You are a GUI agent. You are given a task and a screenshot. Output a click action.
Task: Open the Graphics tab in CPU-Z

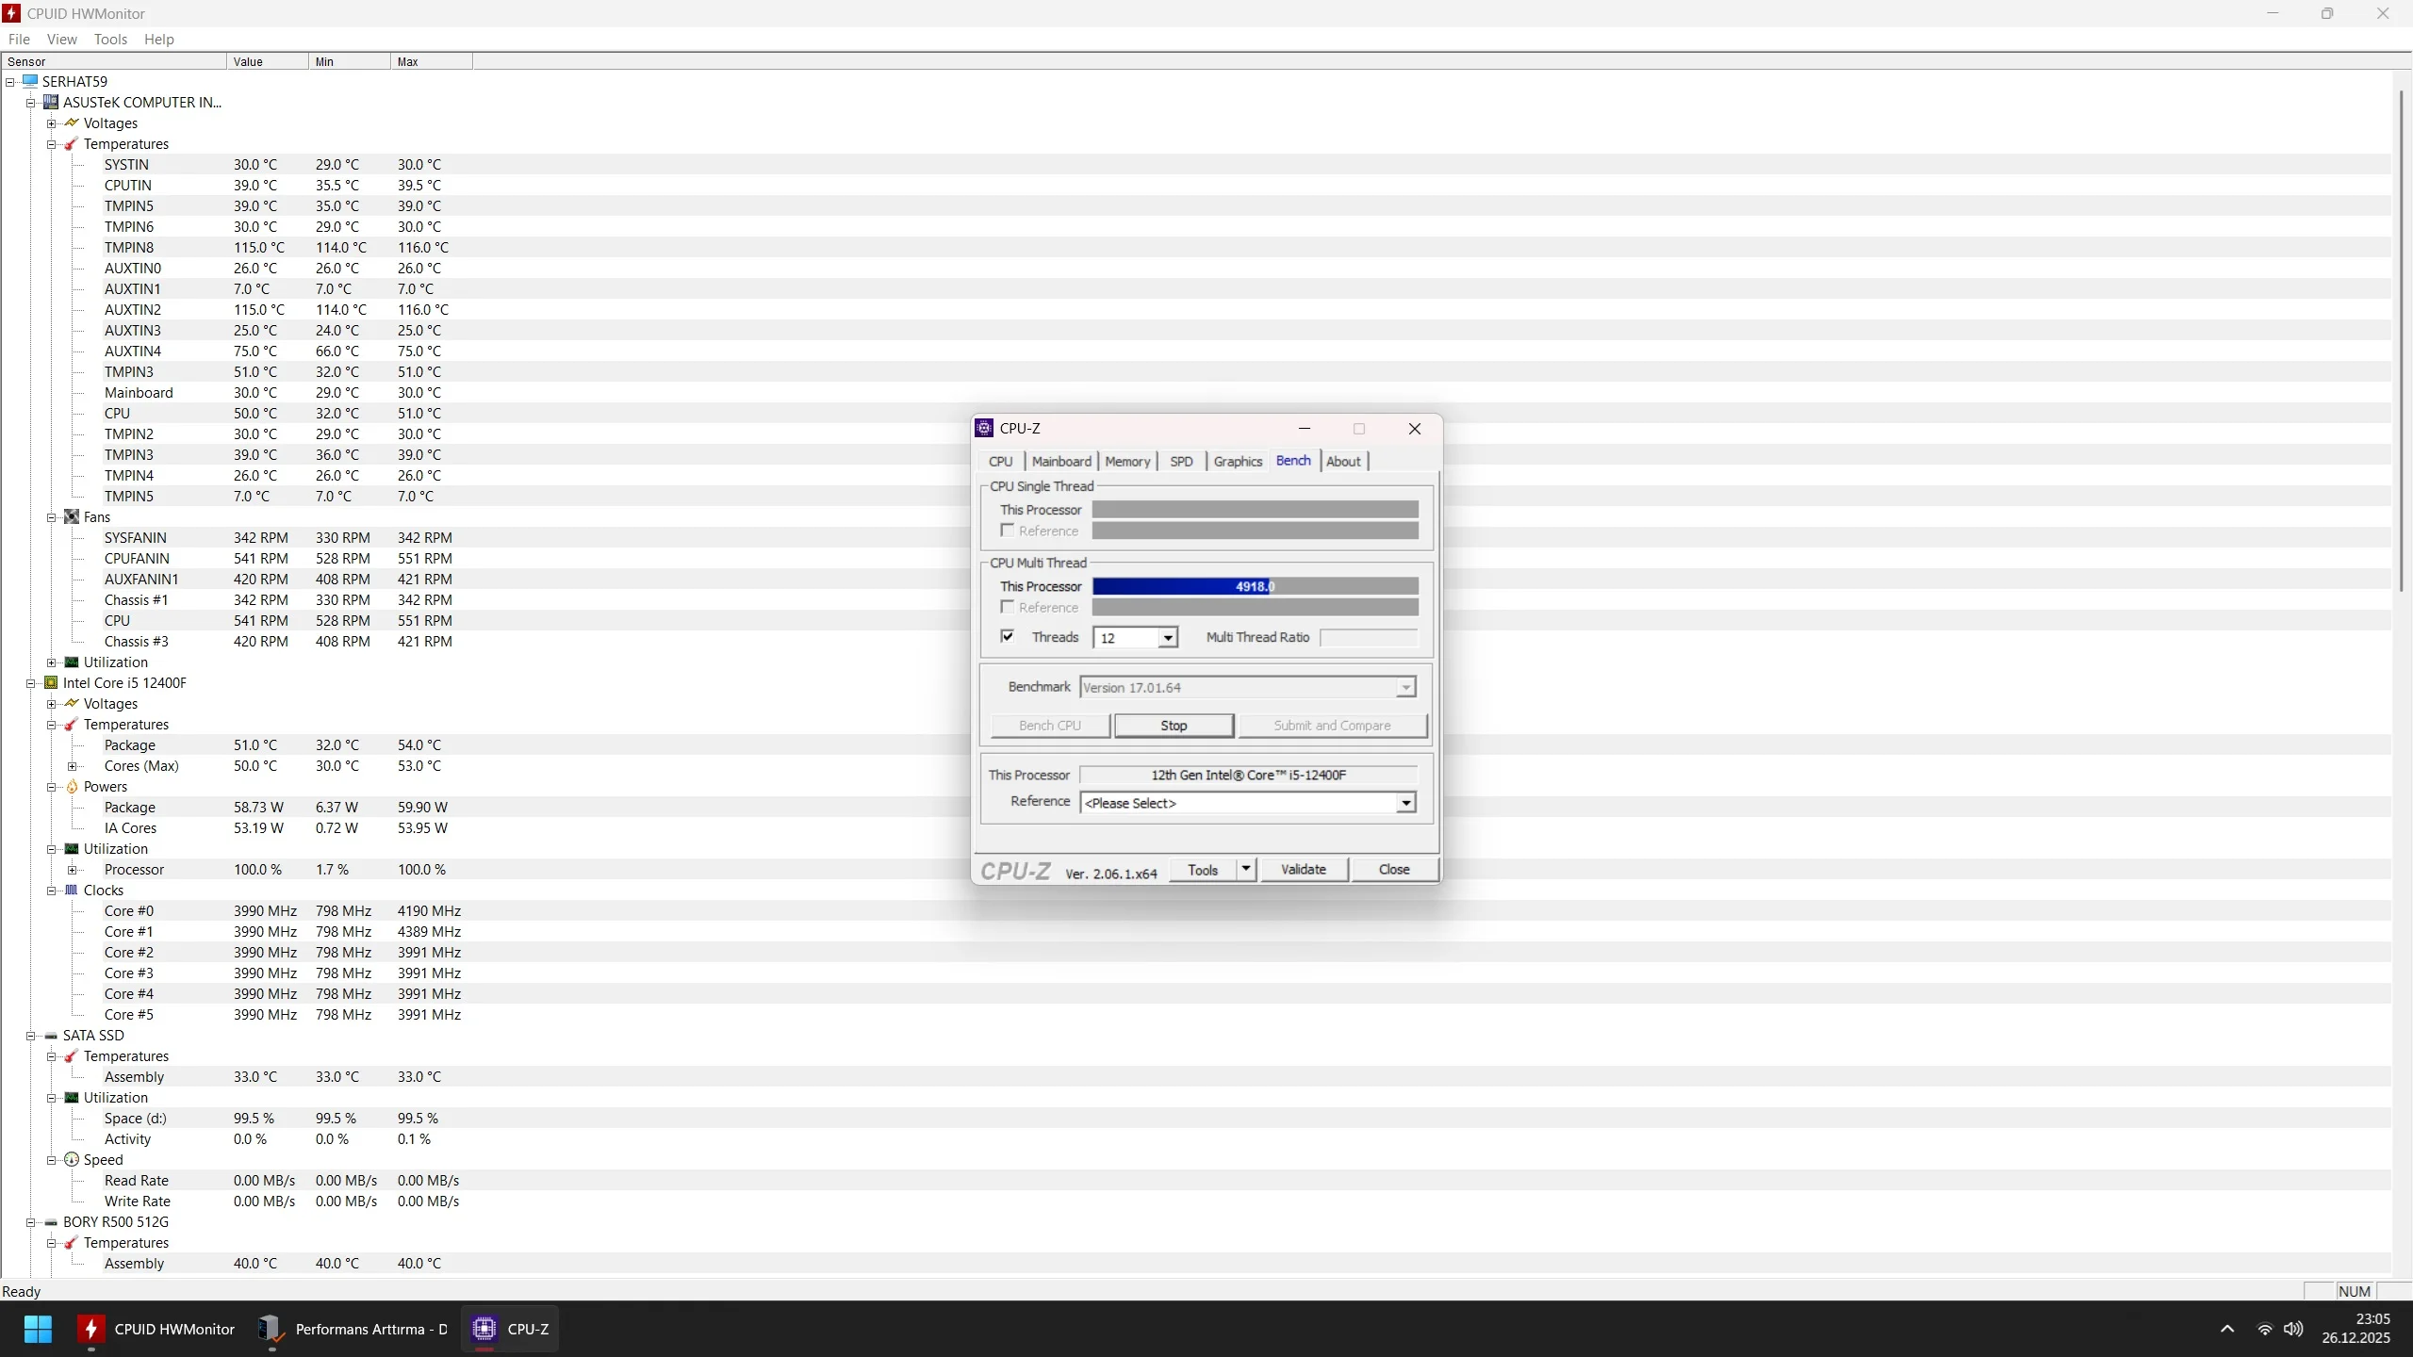click(x=1238, y=461)
